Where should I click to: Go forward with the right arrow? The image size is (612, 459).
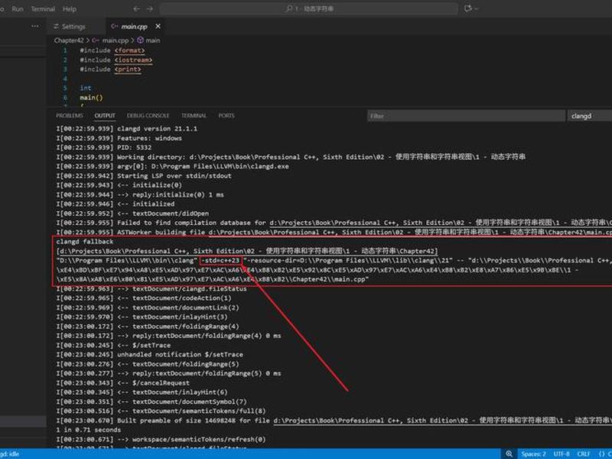coord(150,8)
